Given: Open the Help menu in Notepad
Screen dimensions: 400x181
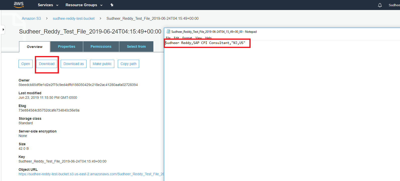Looking at the screenshot, I should pos(208,38).
